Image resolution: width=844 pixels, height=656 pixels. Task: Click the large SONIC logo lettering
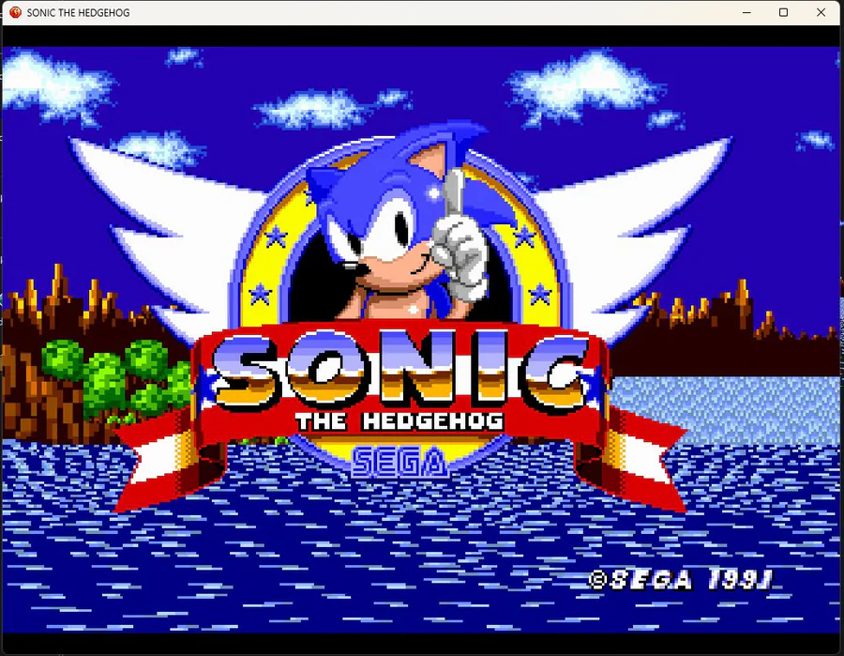pos(401,371)
